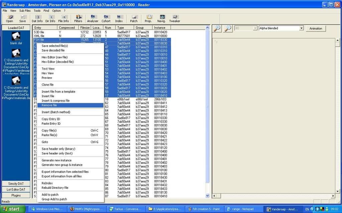Open the Find menu
Image resolution: width=342 pixels, height=213 pixels.
pyautogui.click(x=46, y=10)
